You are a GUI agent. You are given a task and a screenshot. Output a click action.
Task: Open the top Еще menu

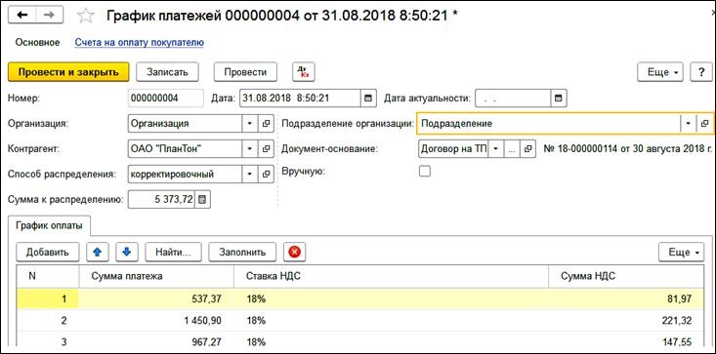point(660,72)
